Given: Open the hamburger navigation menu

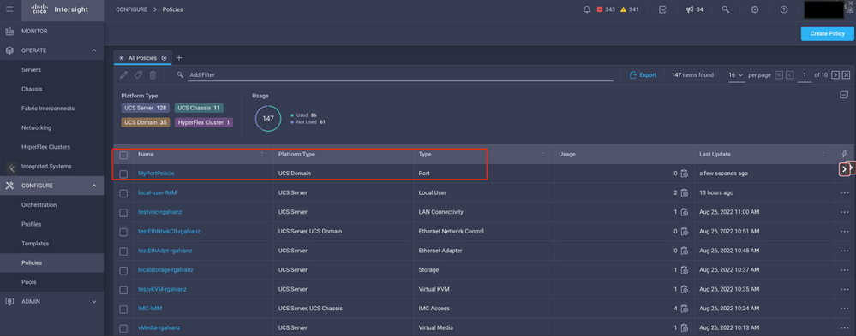Looking at the screenshot, I should tap(9, 9).
